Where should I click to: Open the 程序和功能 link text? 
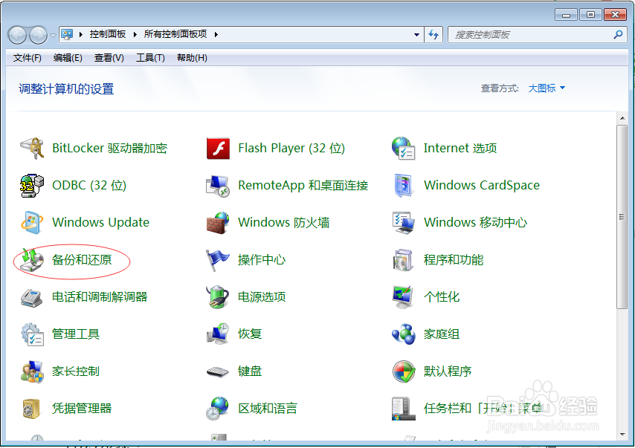(454, 260)
